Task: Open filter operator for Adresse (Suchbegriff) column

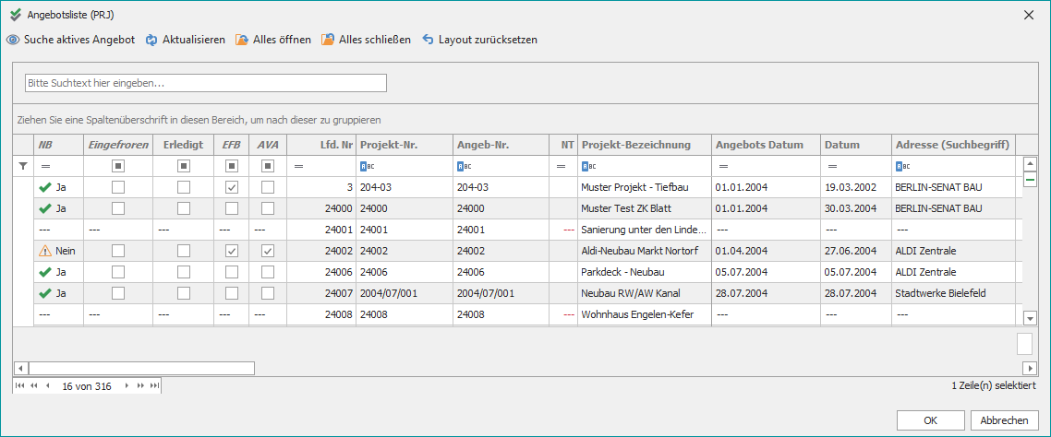Action: [900, 167]
